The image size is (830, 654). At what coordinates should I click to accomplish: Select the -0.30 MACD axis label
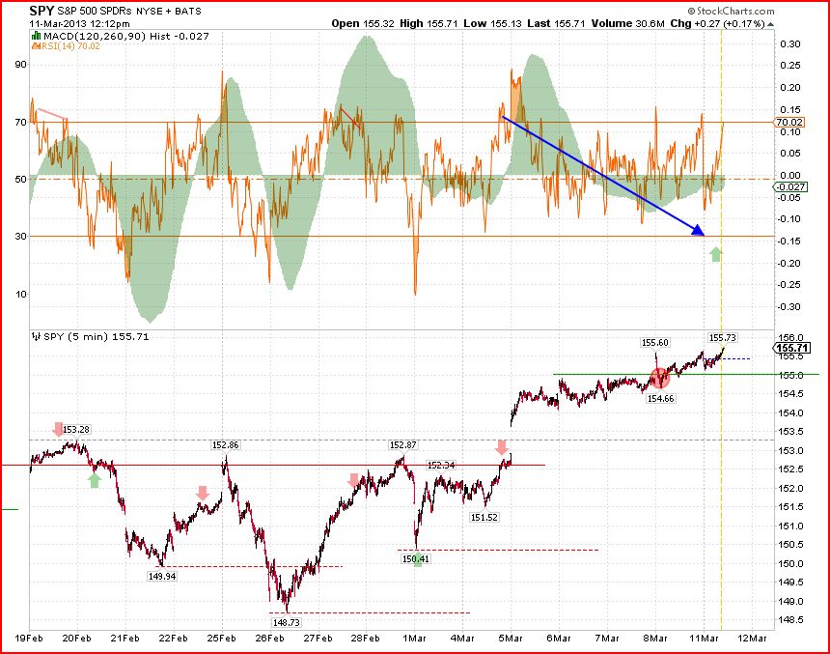788,307
